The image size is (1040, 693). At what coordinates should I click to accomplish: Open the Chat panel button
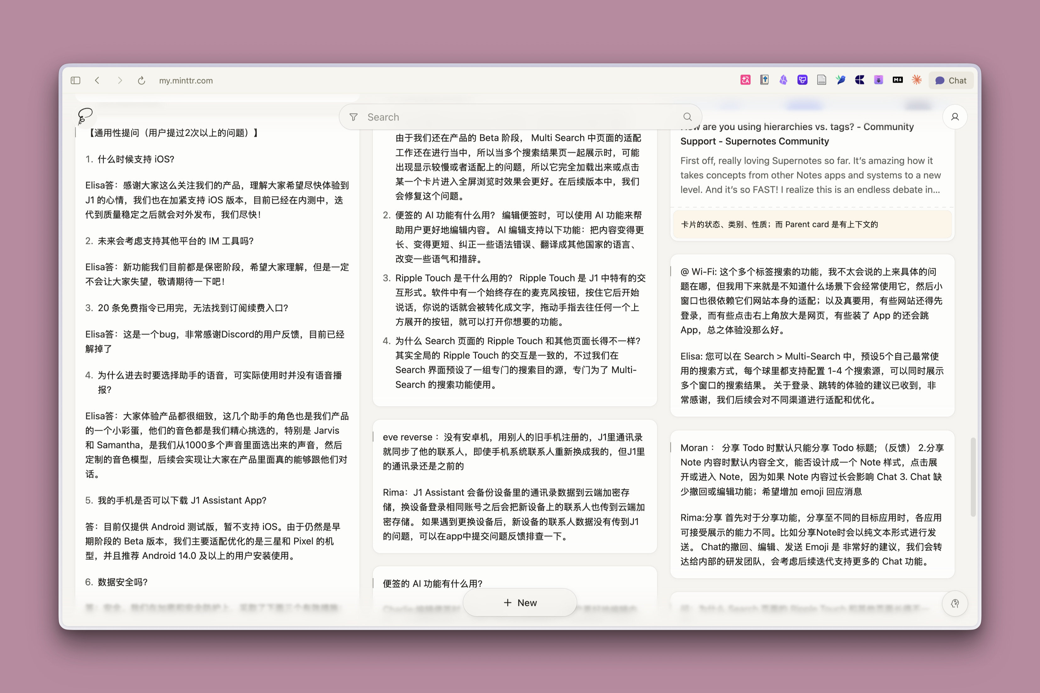pyautogui.click(x=951, y=80)
